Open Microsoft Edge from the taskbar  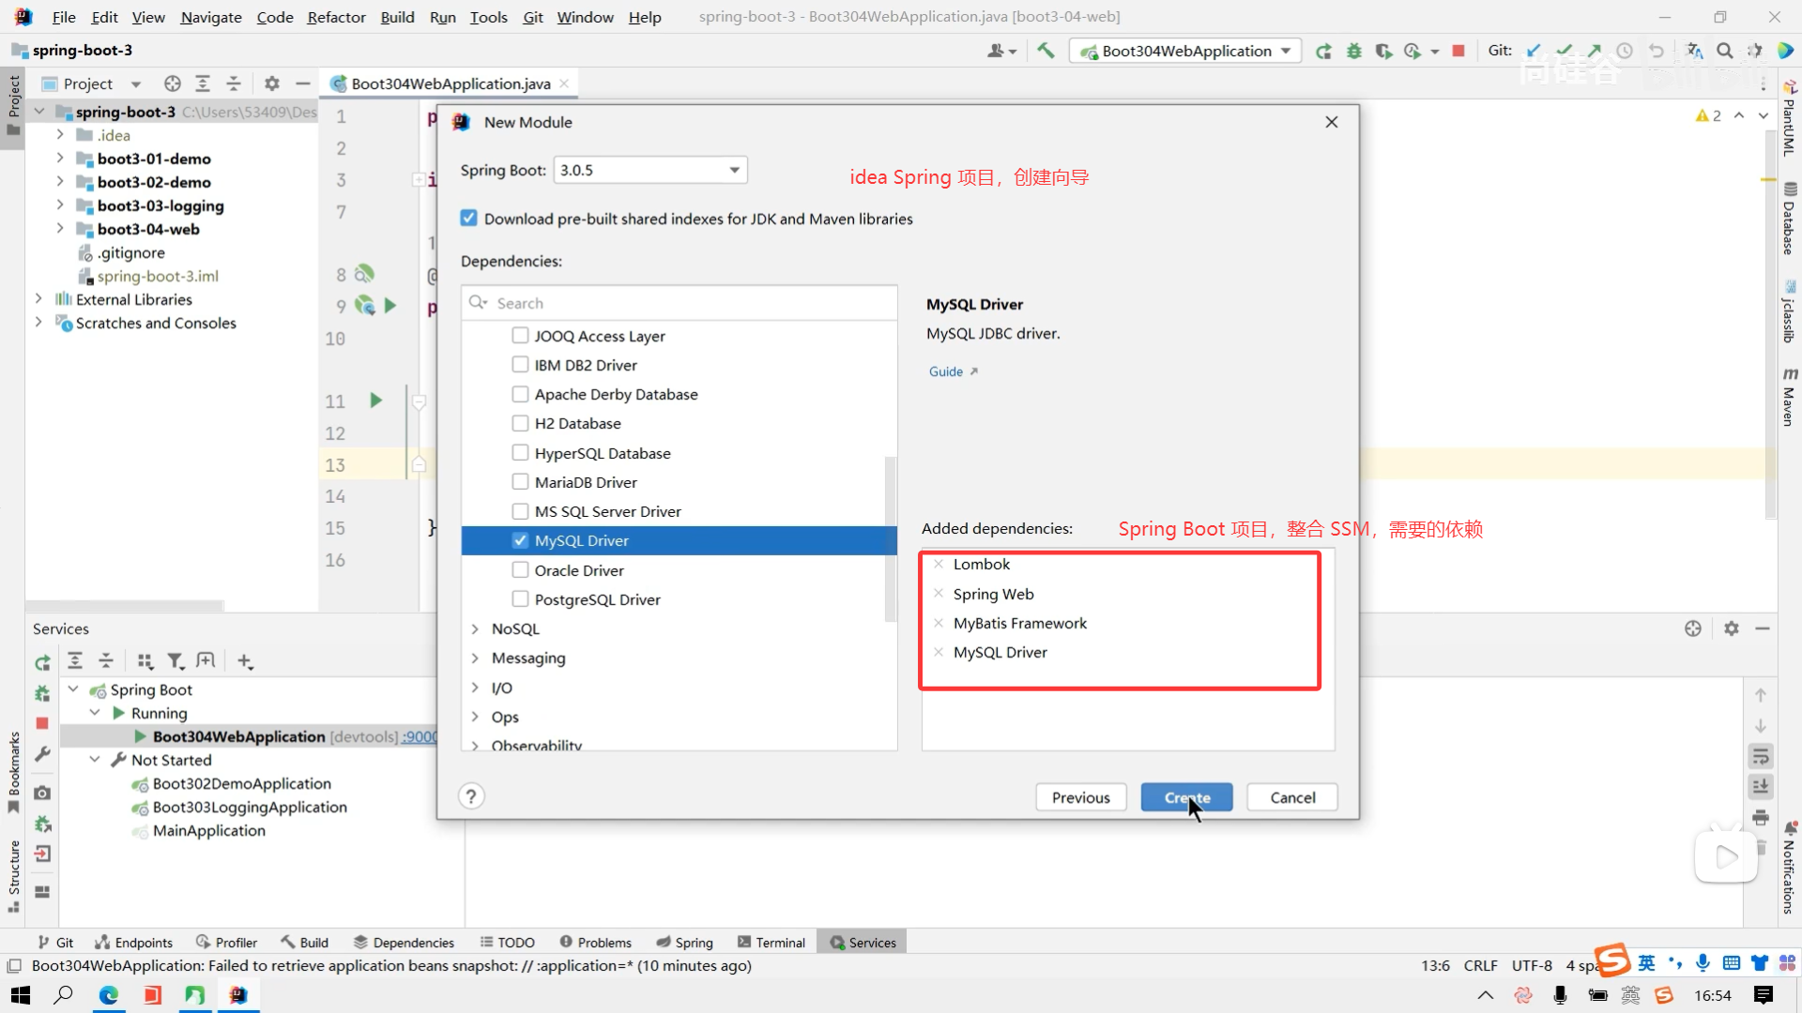109,995
